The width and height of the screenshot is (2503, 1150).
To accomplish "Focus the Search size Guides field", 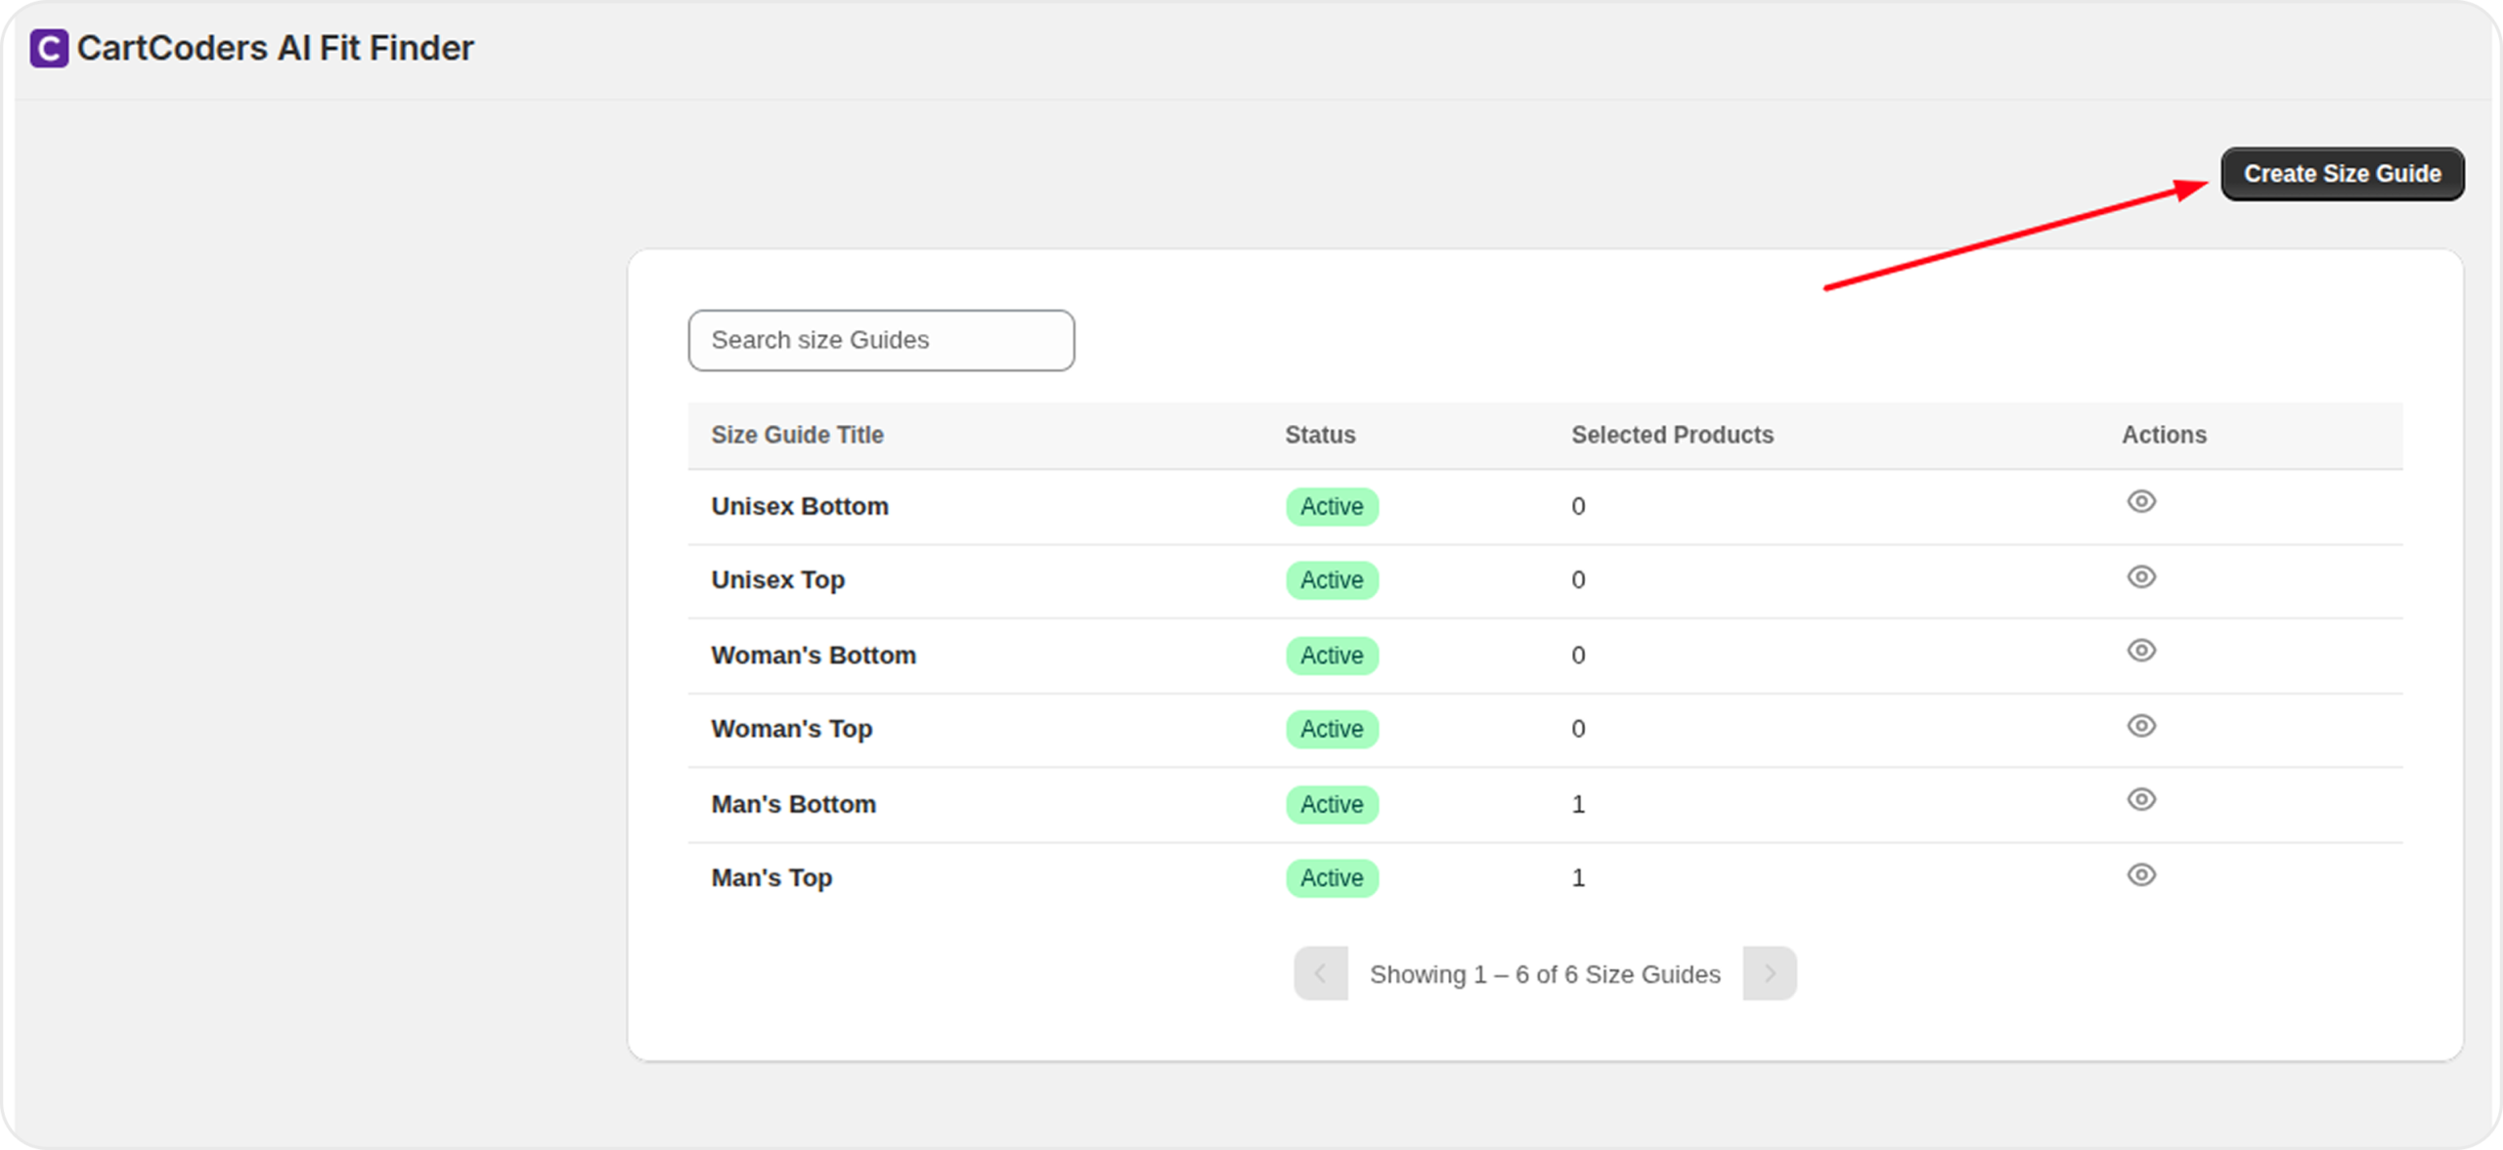I will click(880, 340).
